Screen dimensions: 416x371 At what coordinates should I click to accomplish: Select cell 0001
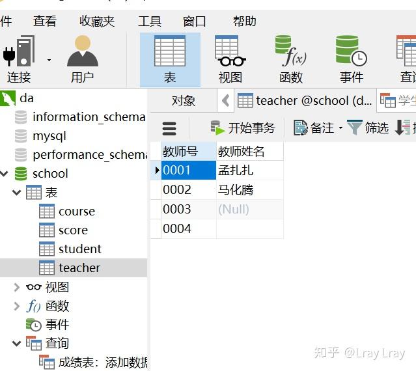189,171
